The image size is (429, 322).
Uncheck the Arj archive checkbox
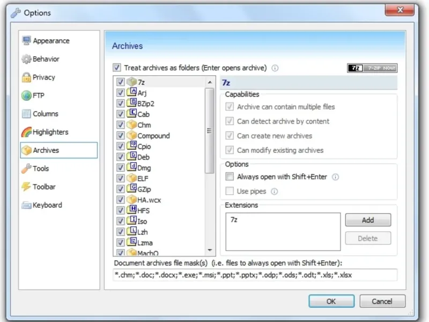click(x=120, y=92)
